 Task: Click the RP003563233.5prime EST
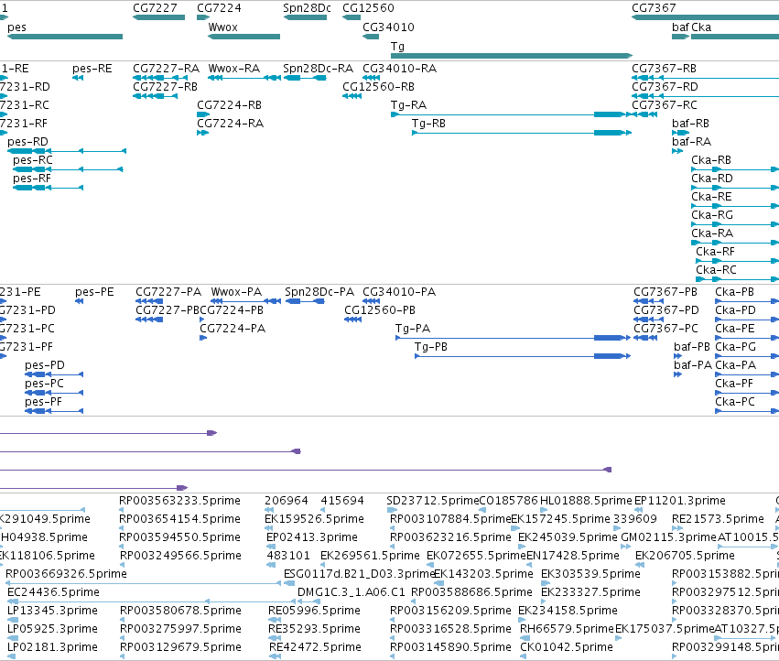click(x=121, y=510)
